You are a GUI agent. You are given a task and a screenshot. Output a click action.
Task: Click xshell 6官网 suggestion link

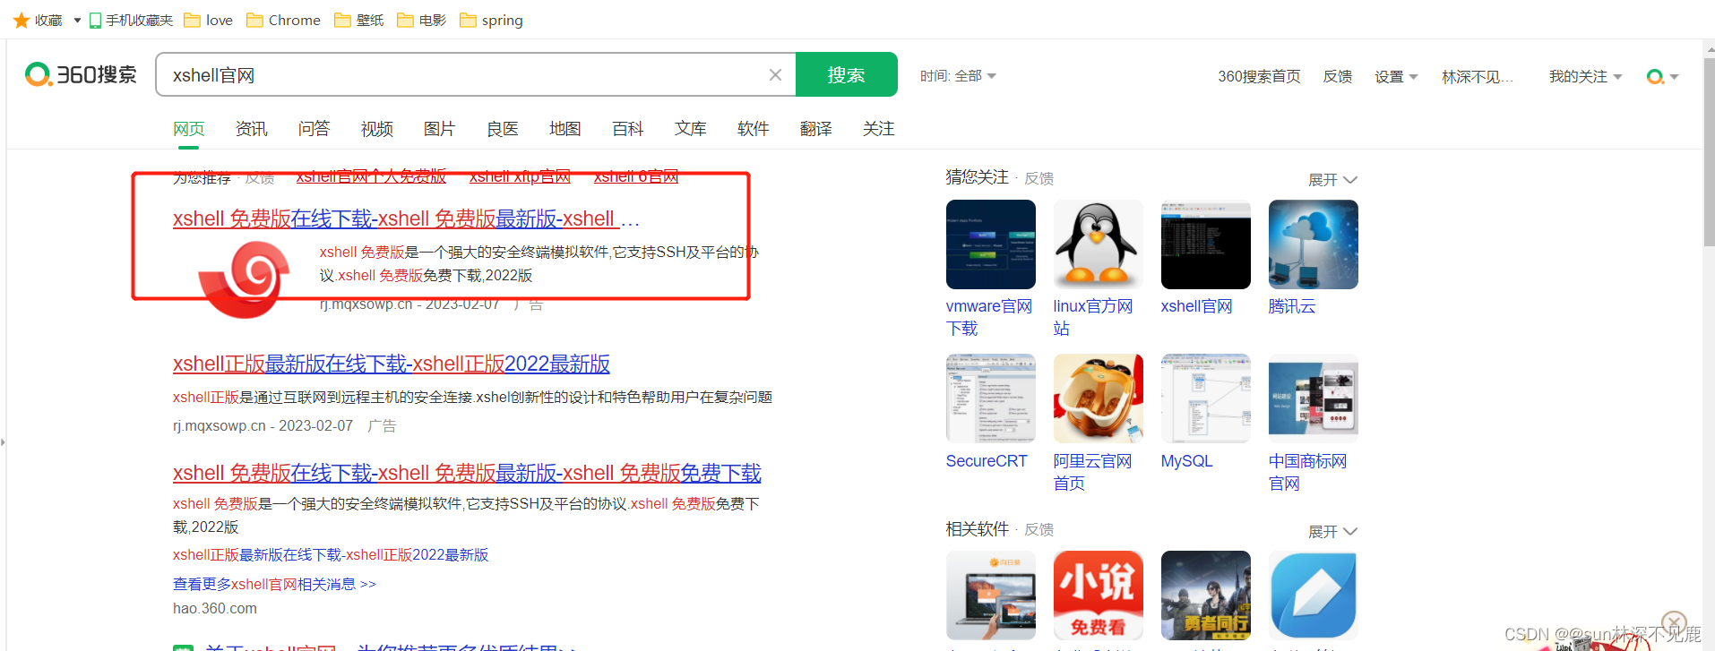[x=636, y=176]
